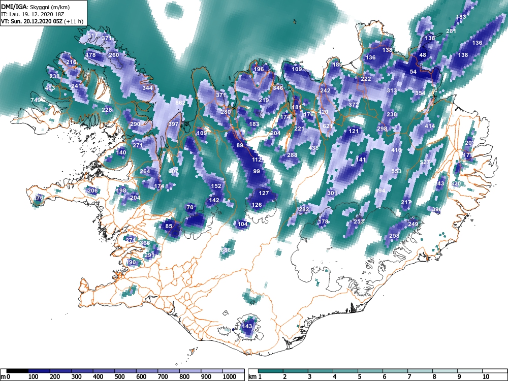Click visibility value 607 on the map

pos(174,171)
